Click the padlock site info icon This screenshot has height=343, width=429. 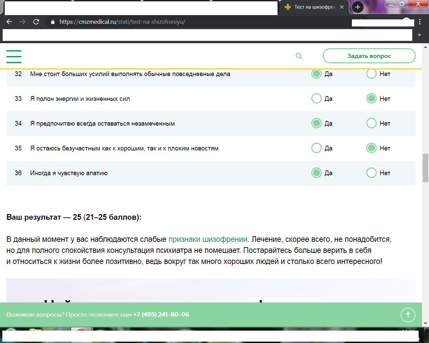52,22
